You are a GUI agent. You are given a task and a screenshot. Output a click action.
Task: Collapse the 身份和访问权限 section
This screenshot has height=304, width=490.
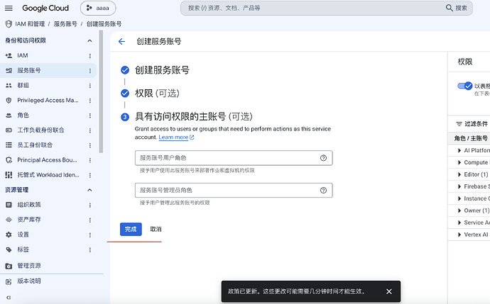pyautogui.click(x=89, y=40)
